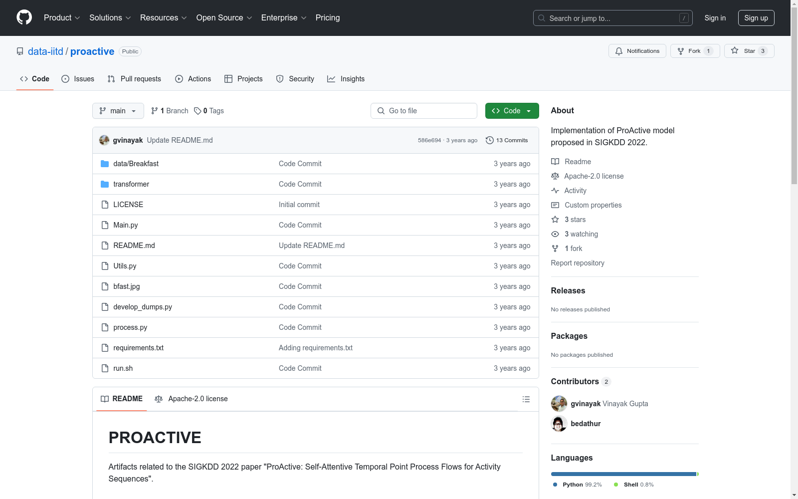The image size is (798, 499).
Task: Click the book icon beside Readme
Action: 555,162
